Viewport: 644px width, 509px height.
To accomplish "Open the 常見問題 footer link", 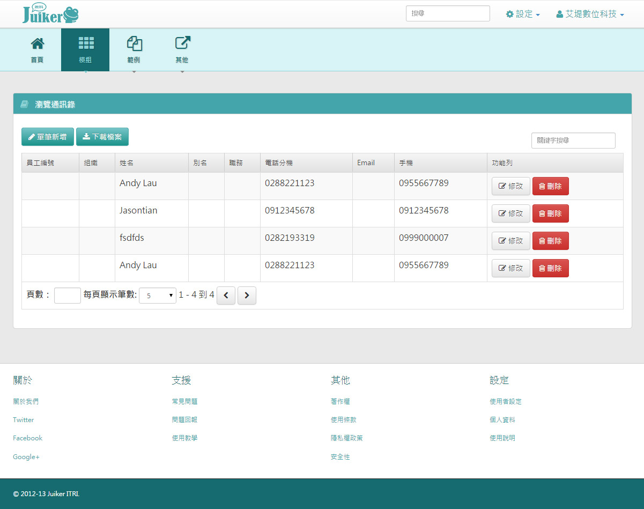I will pos(184,401).
